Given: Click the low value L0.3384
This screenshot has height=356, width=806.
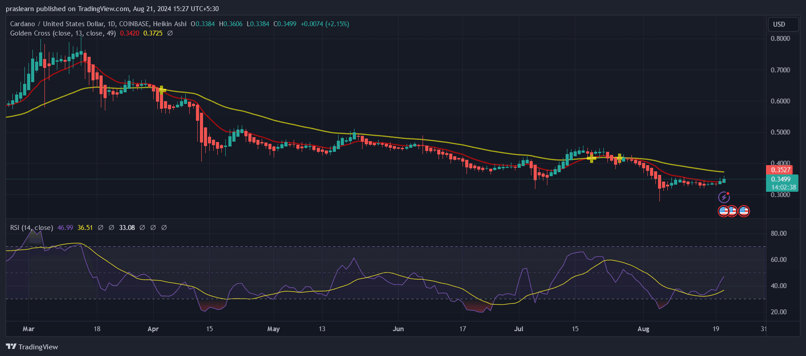Looking at the screenshot, I should [x=258, y=24].
